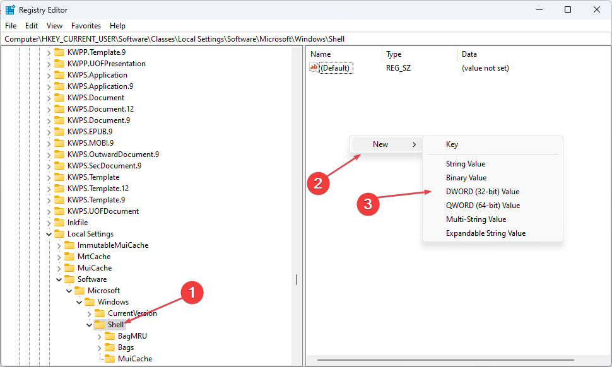Click the folder icon next to Inkfile
Viewport: 612px width, 367px height.
[x=59, y=223]
